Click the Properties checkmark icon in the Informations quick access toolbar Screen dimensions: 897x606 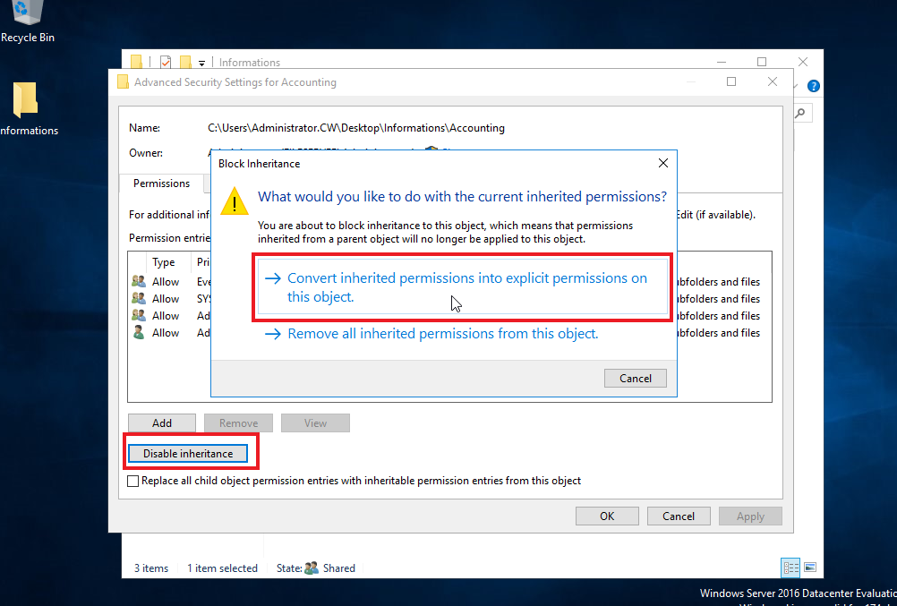[166, 62]
